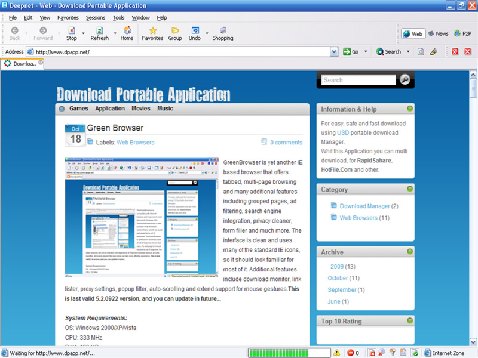Viewport: 478px width, 358px height.
Task: Open the Back history dropdown arrow
Action: point(26,33)
